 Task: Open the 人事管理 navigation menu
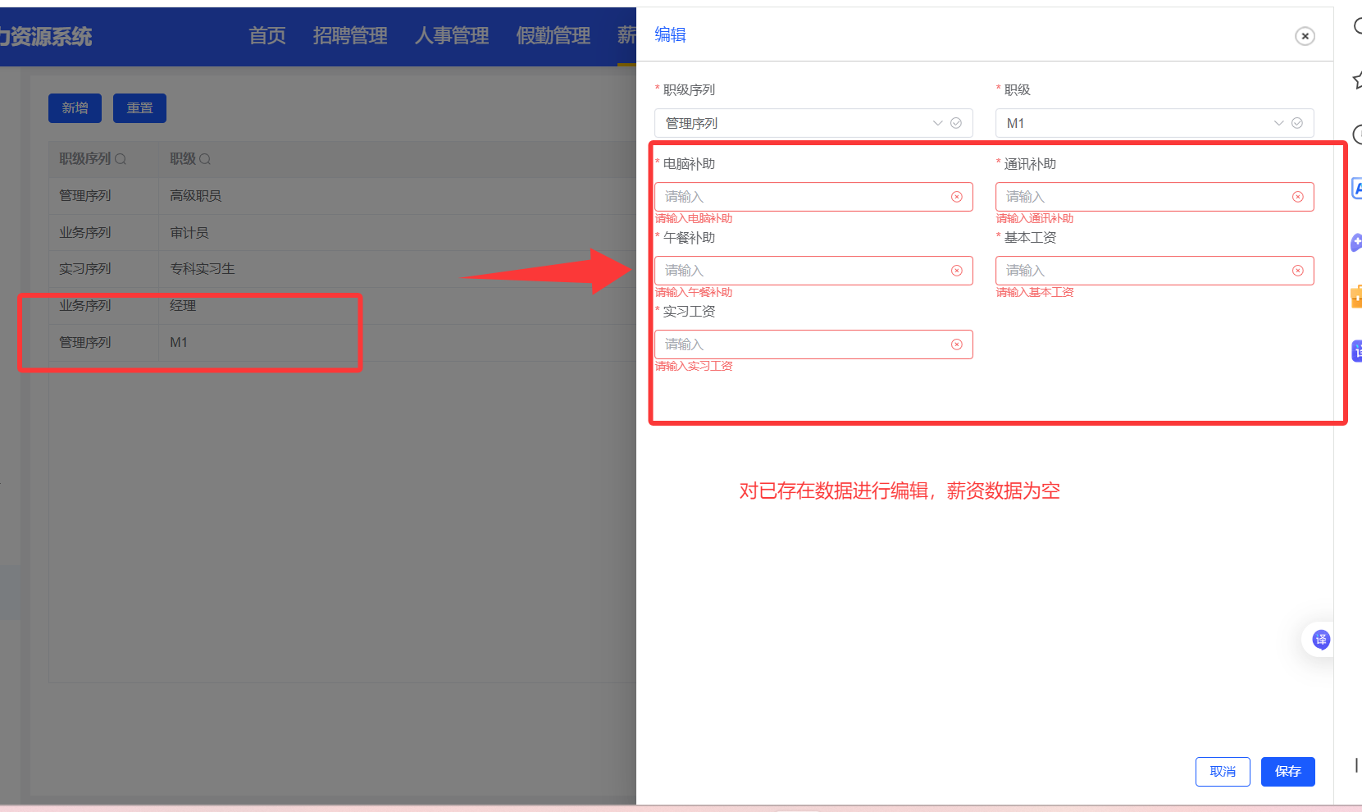pyautogui.click(x=452, y=36)
